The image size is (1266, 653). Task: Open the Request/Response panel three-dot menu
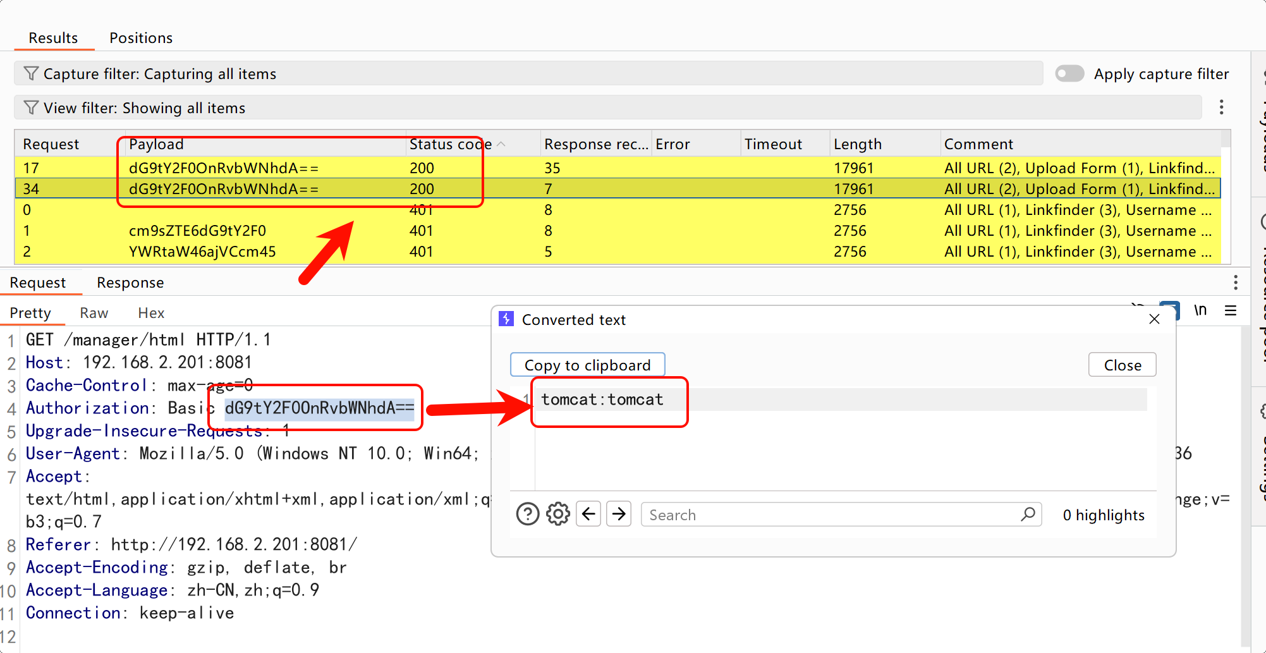click(1235, 282)
